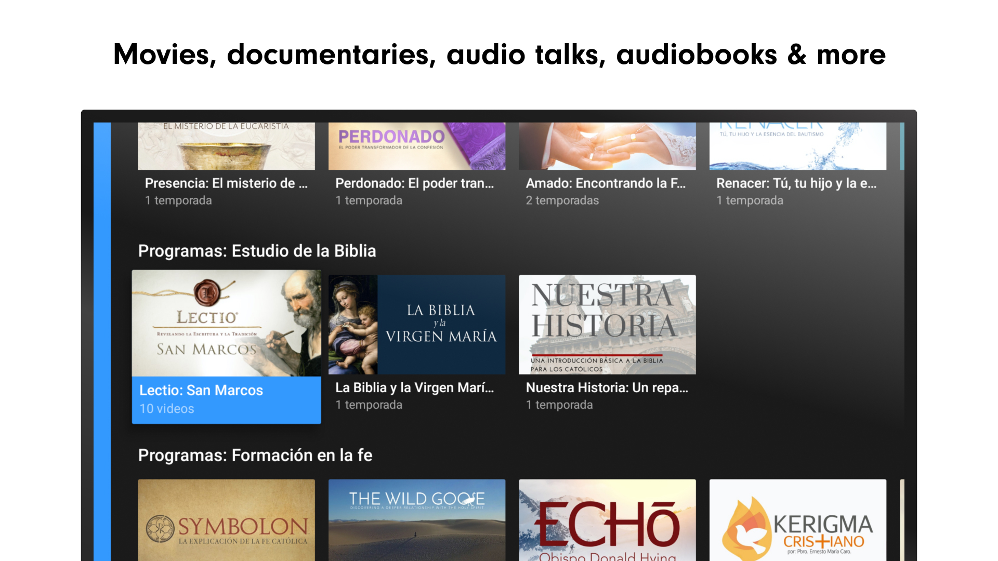Viewport: 998px width, 561px height.
Task: Open the Perdonado program thumbnail
Action: 417,146
